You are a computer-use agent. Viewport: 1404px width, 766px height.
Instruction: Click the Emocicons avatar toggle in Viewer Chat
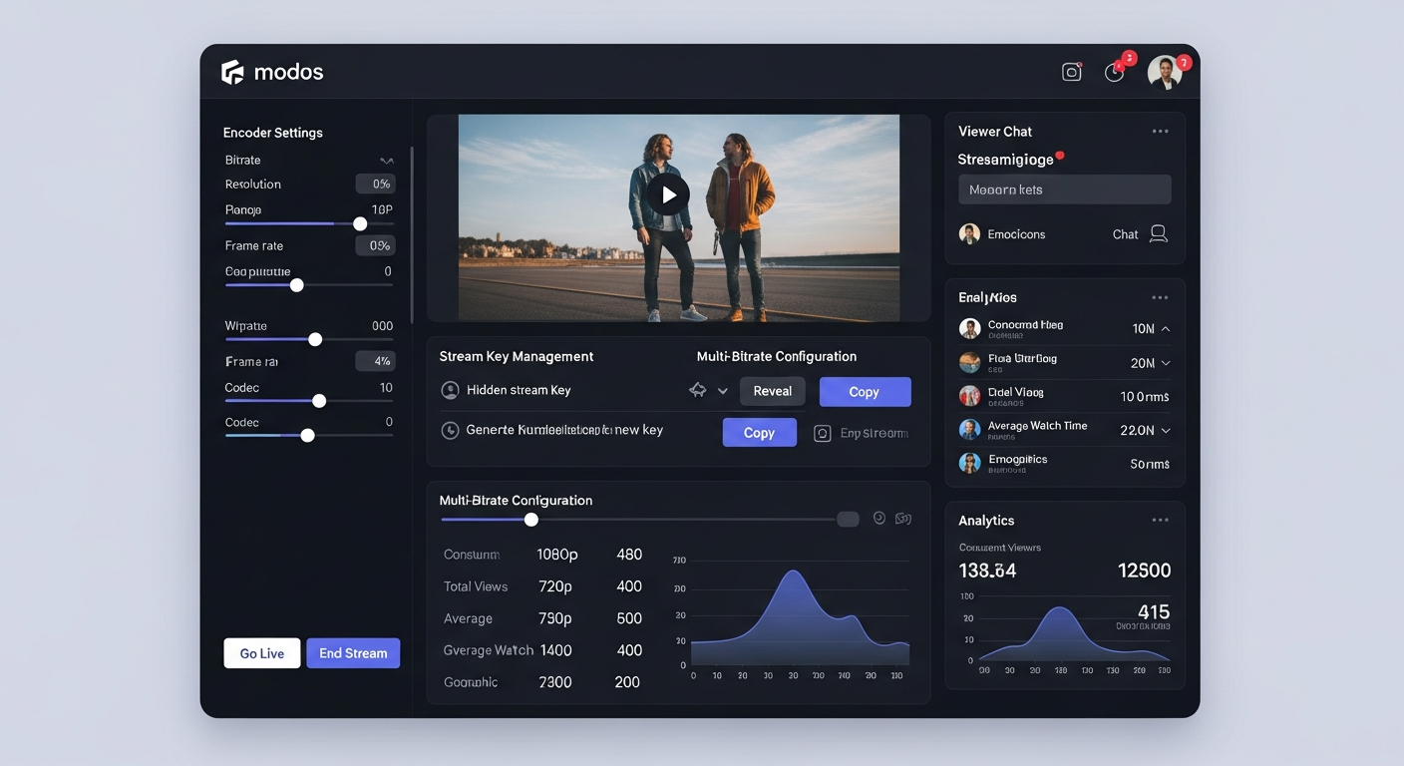(x=968, y=233)
